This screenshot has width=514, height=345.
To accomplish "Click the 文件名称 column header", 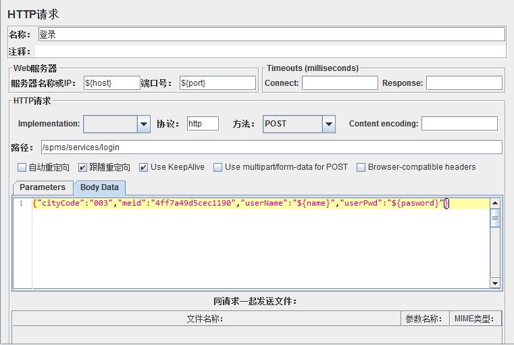I will [206, 319].
